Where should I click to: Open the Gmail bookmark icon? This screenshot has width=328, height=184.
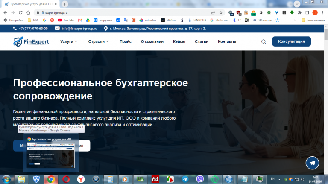80,20
